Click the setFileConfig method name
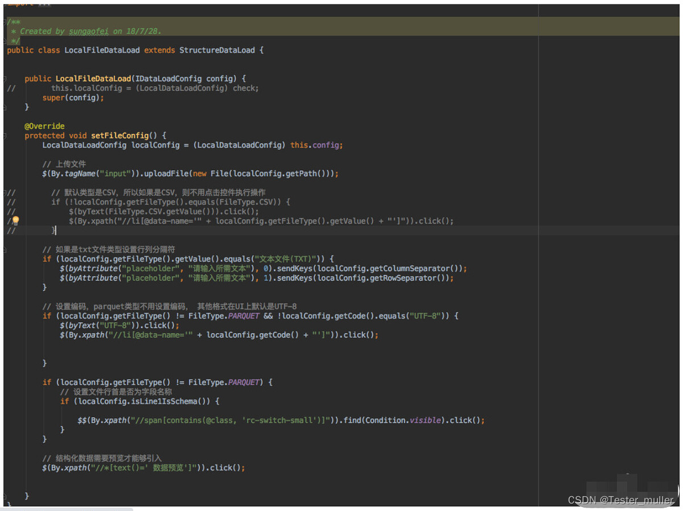 tap(120, 135)
